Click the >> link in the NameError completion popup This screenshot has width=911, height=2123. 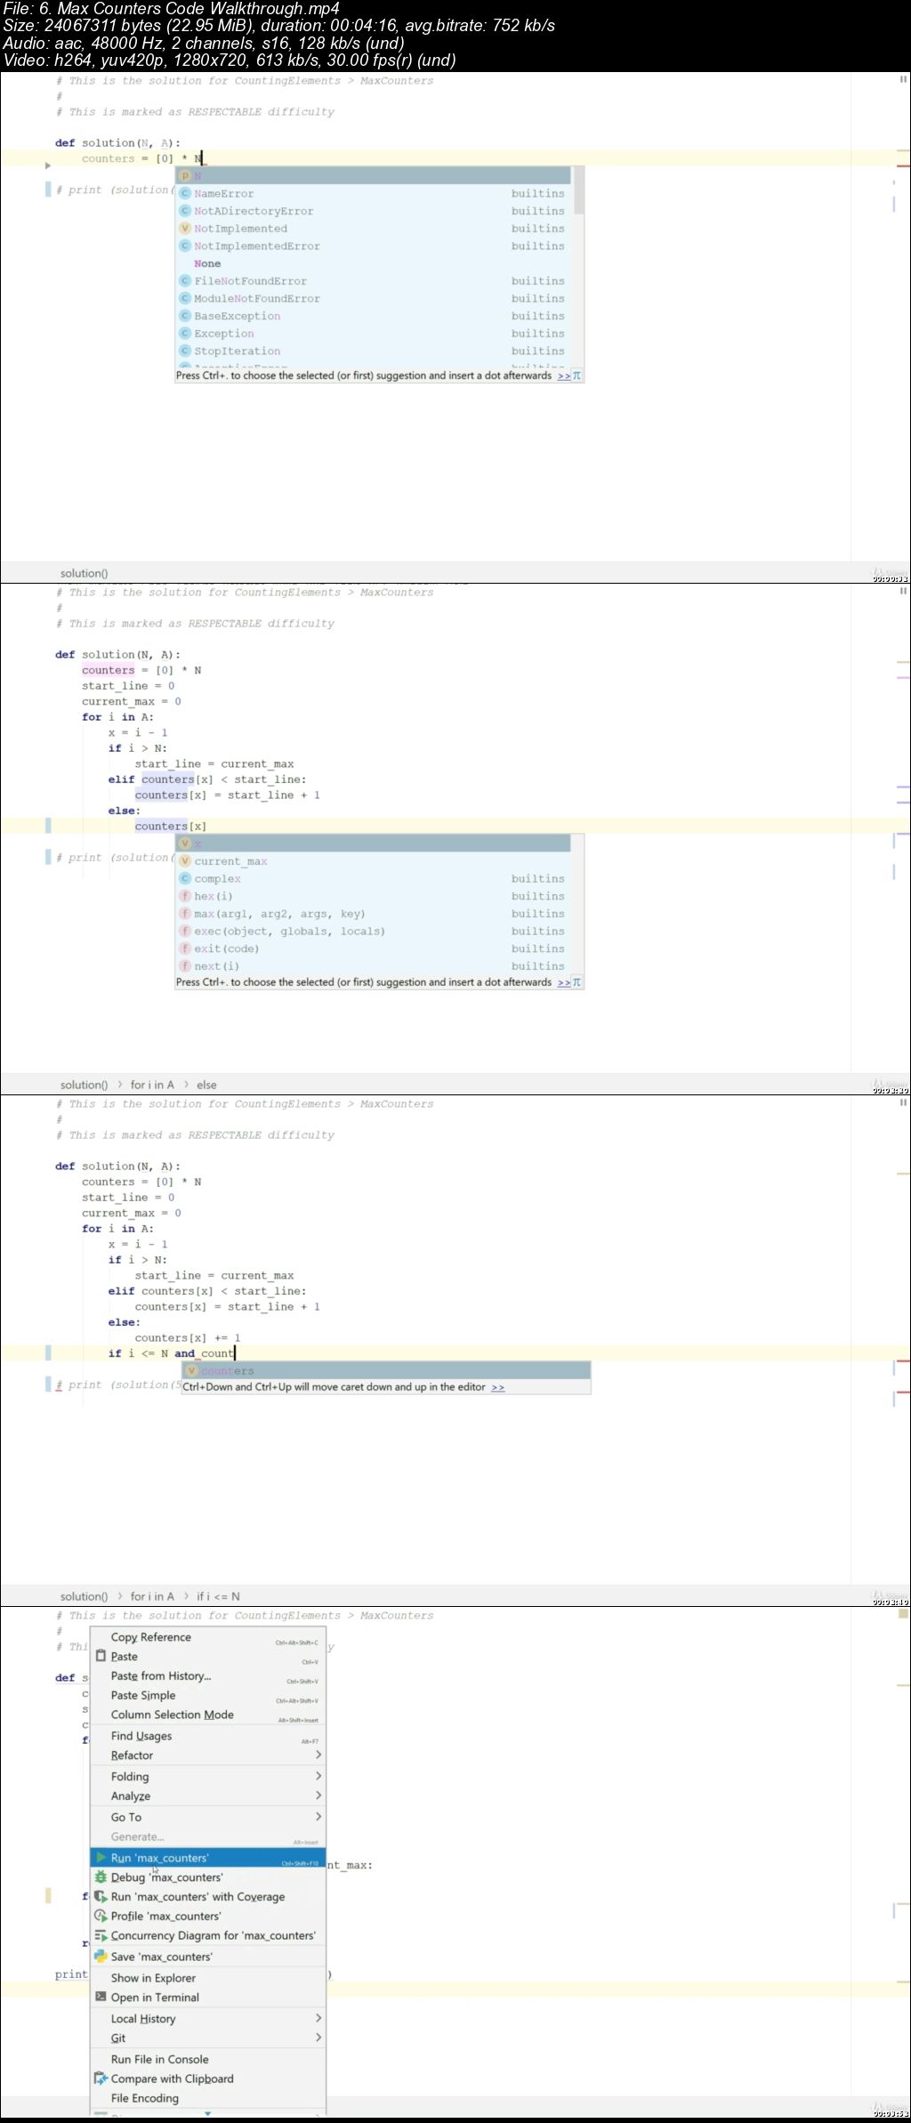[564, 376]
